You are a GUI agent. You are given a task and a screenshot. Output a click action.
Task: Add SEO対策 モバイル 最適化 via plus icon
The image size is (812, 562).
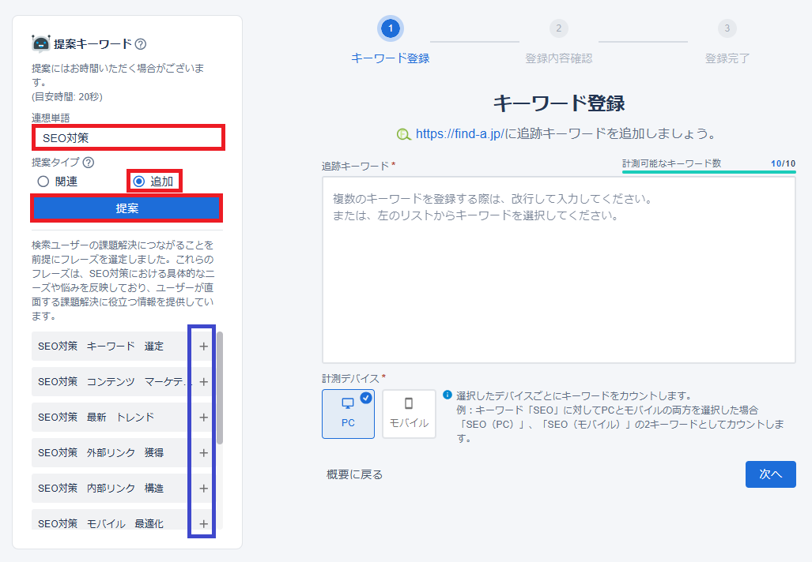click(x=203, y=524)
